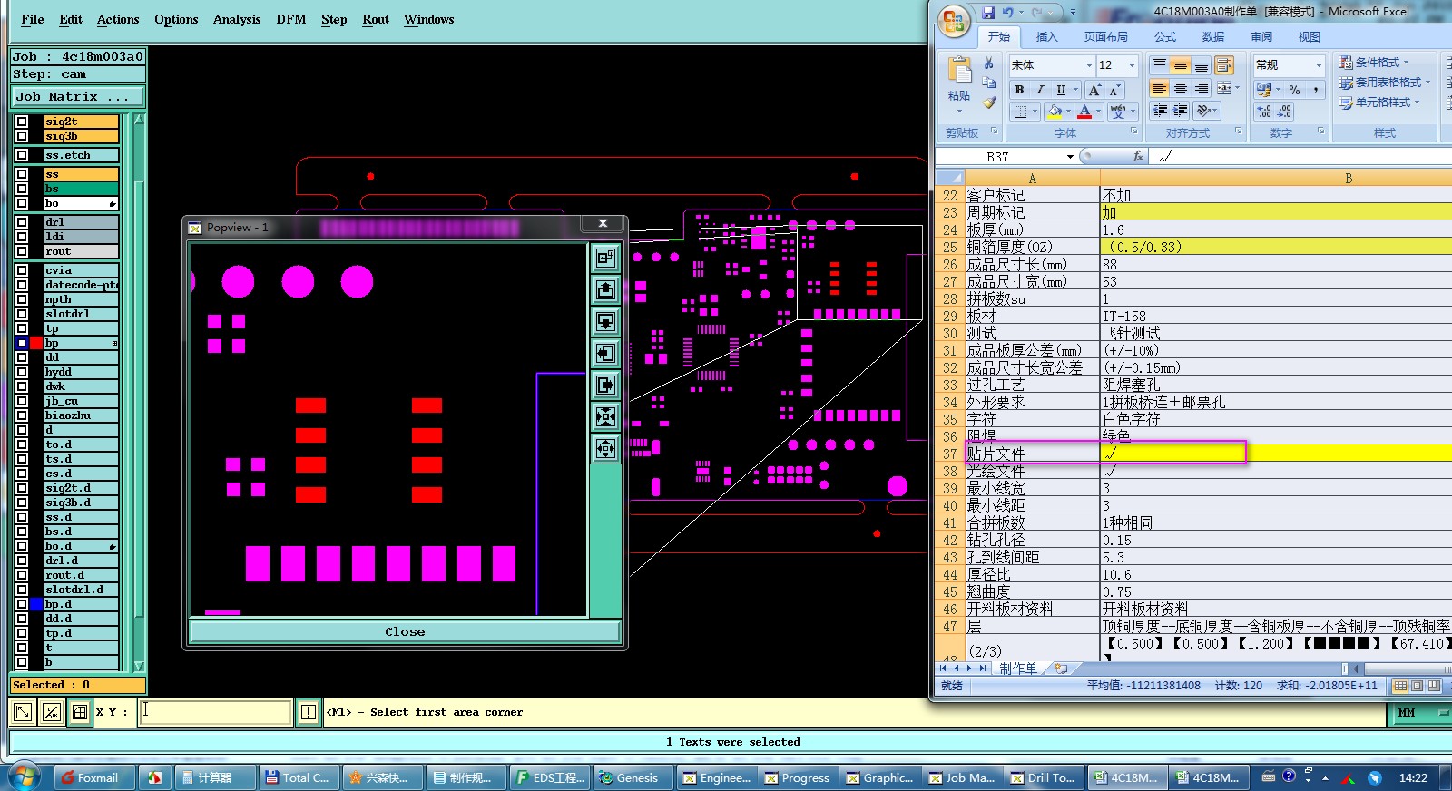This screenshot has width=1452, height=791.
Task: Toggle the sig2t layer checkbox
Action: (22, 122)
